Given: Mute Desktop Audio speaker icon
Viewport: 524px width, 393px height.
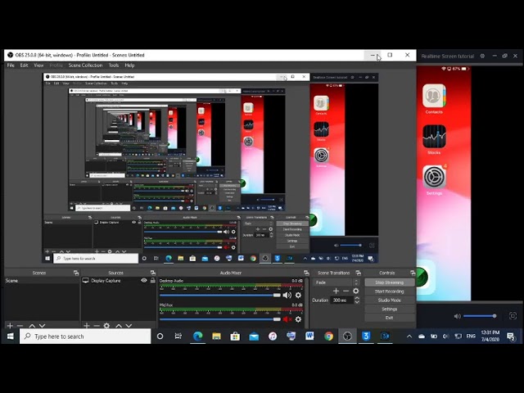Looking at the screenshot, I should pyautogui.click(x=287, y=295).
